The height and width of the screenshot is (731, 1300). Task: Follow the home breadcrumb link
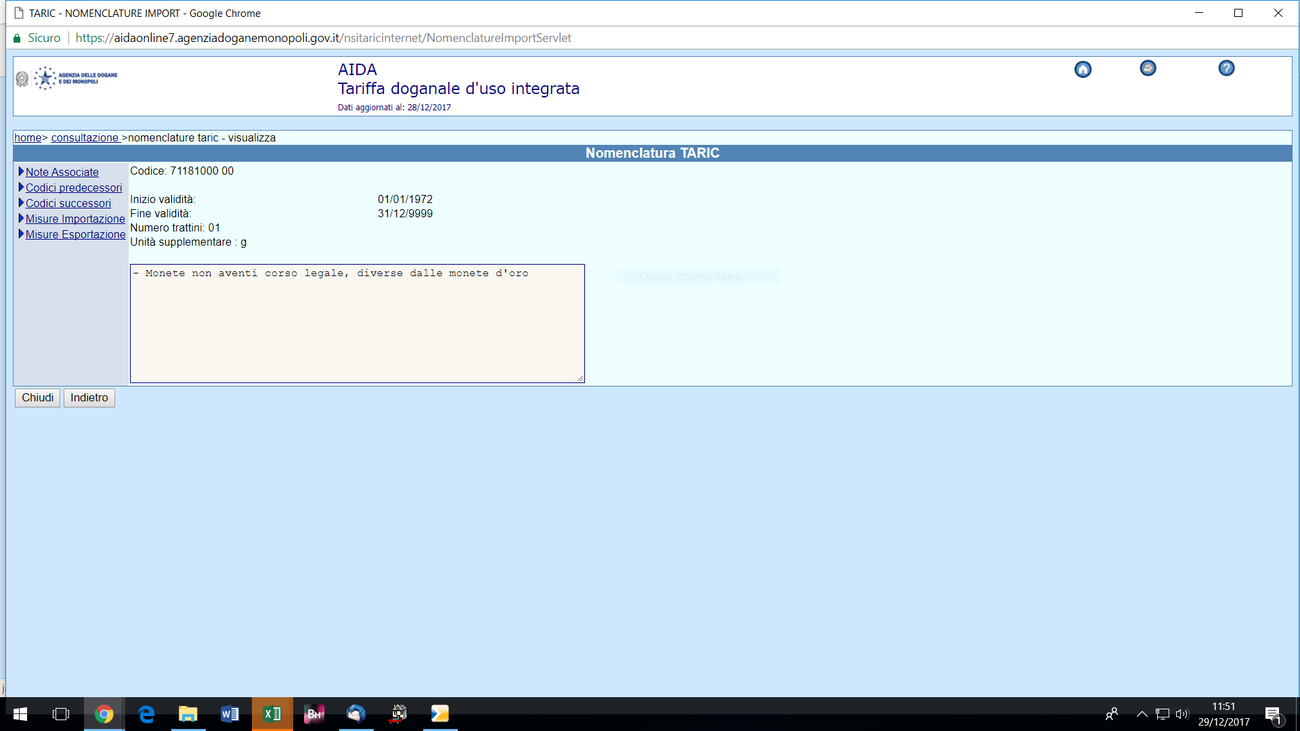coord(28,137)
